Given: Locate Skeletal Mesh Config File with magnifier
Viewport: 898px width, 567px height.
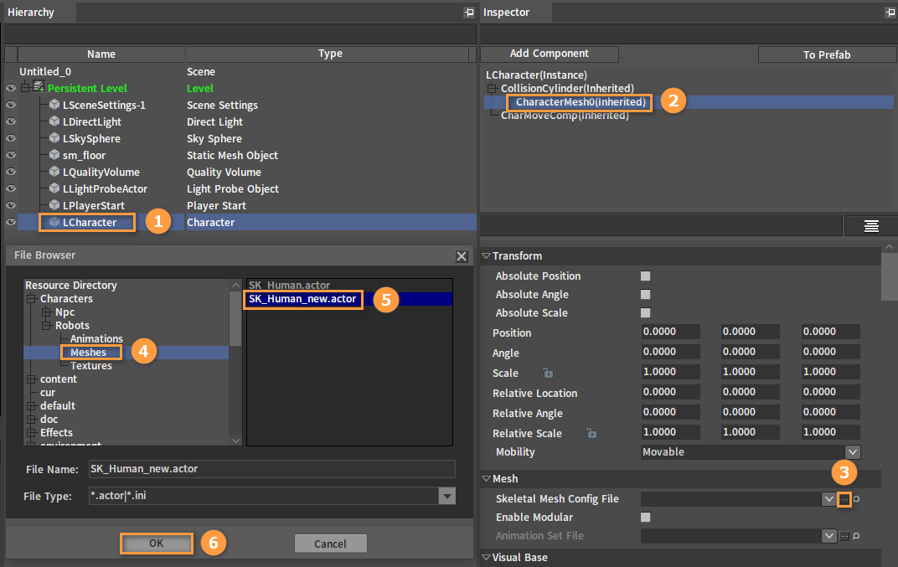Looking at the screenshot, I should (856, 499).
